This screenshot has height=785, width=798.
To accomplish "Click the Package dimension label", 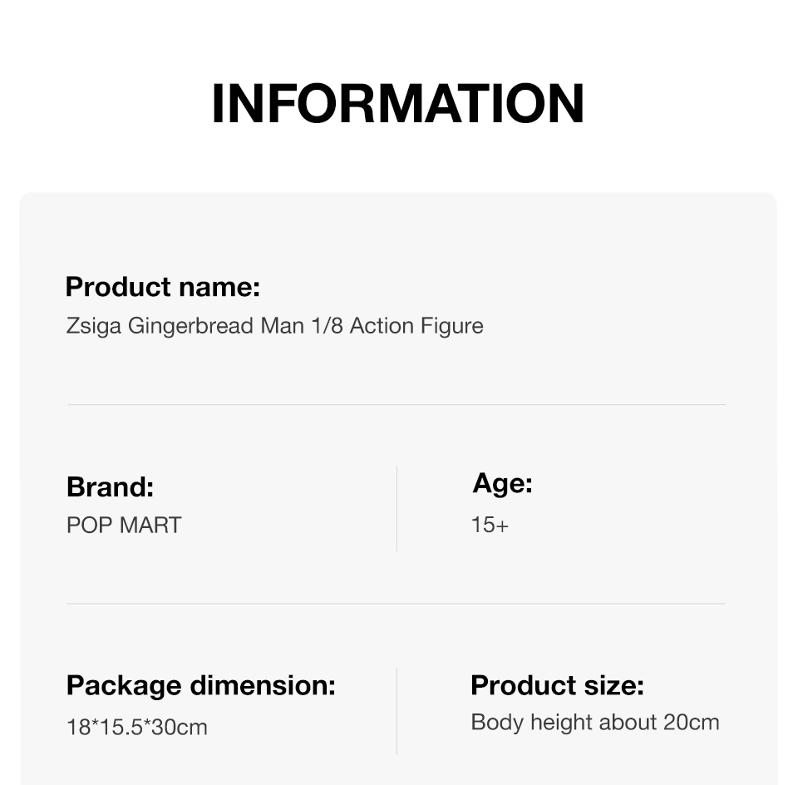I will (x=201, y=685).
